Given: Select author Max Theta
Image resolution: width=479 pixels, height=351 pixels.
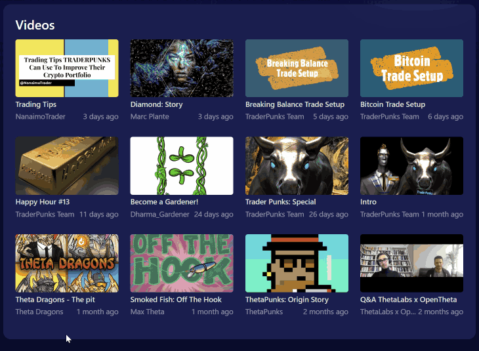Looking at the screenshot, I should pos(147,312).
